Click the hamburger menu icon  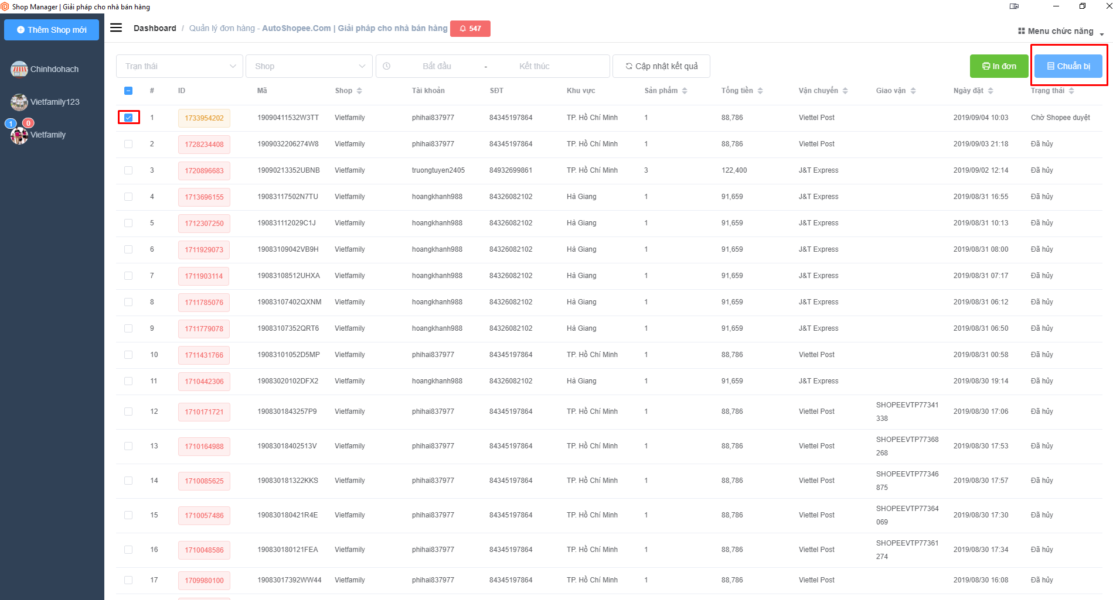(116, 28)
